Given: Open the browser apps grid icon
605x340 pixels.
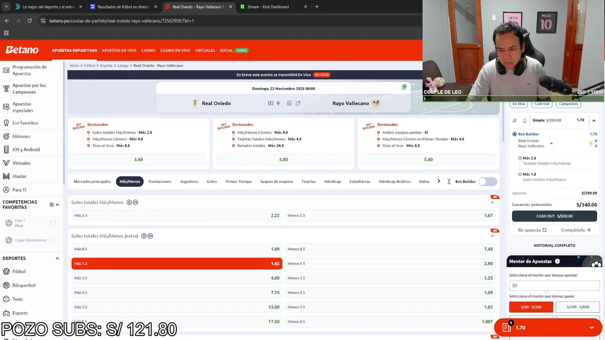Looking at the screenshot, I should click(6, 33).
